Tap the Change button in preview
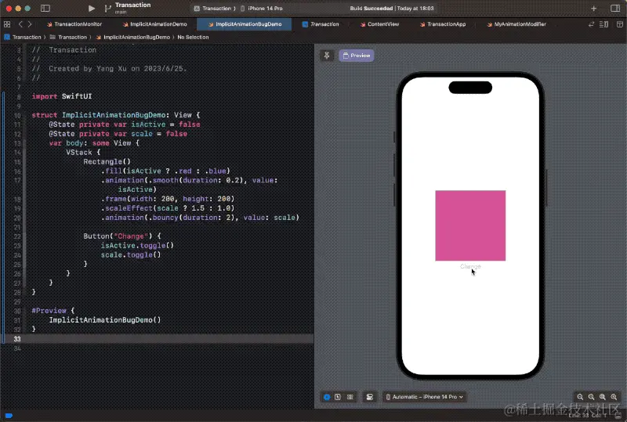 pos(470,266)
